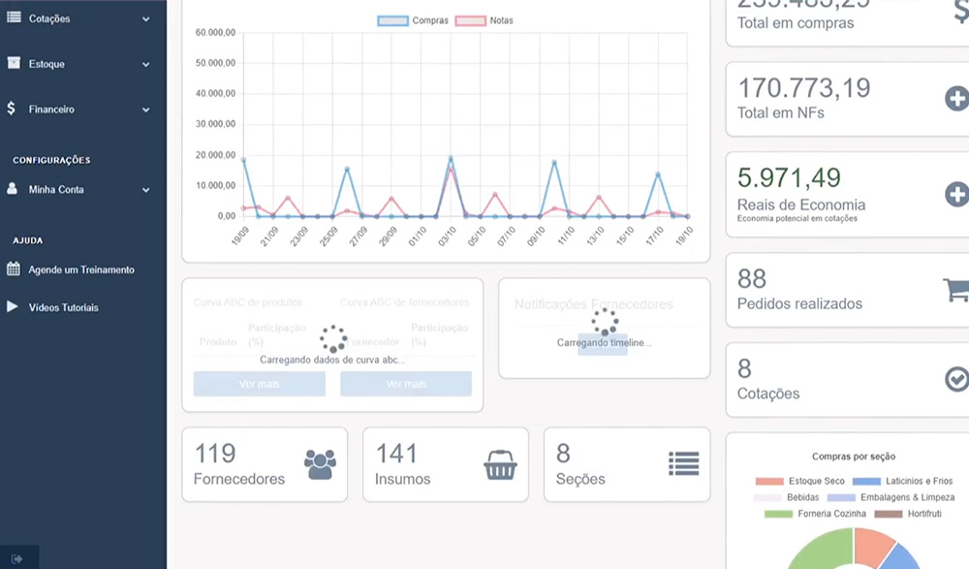Click the Ver mais button under products curve
Image resolution: width=969 pixels, height=569 pixels.
point(259,384)
